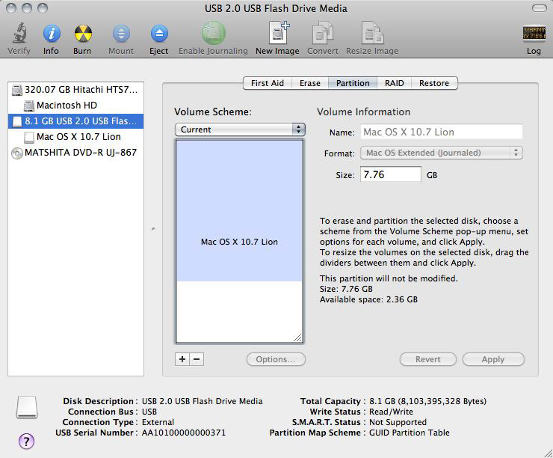Remove a partition with the minus button
This screenshot has height=458, width=553.
[x=197, y=359]
